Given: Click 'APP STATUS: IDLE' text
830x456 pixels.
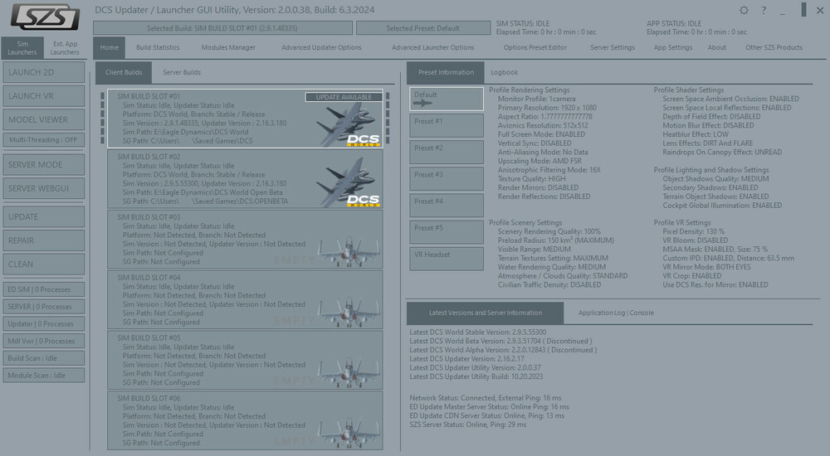Looking at the screenshot, I should point(674,24).
